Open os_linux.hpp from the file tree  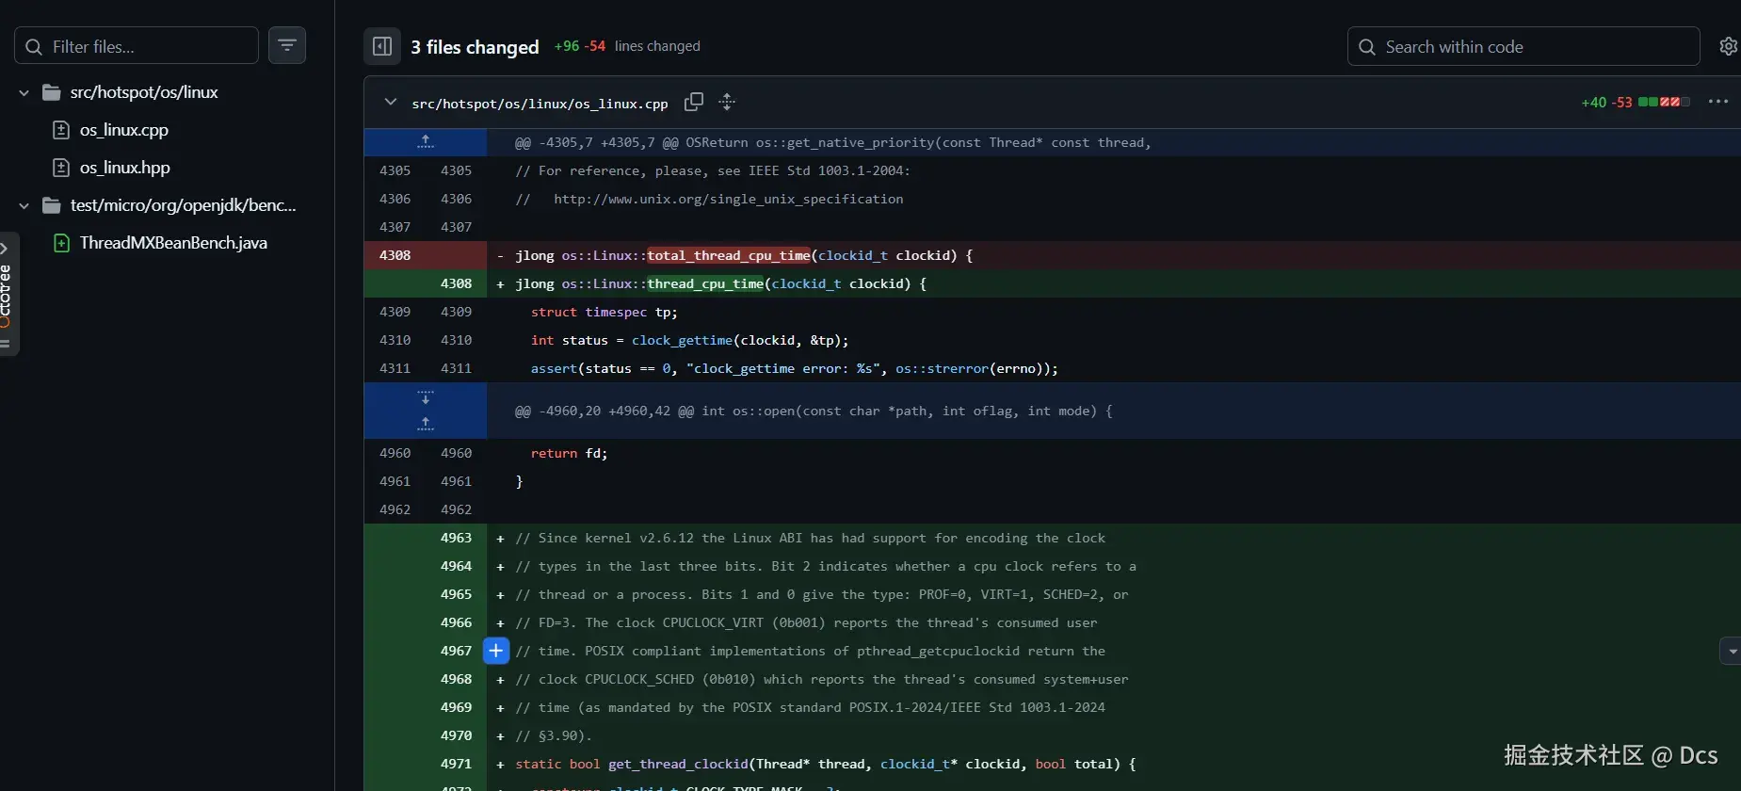[125, 168]
